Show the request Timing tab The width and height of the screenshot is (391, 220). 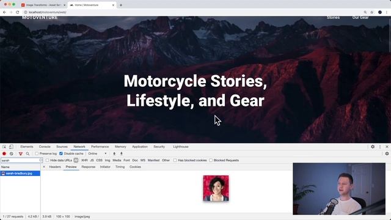coord(120,167)
